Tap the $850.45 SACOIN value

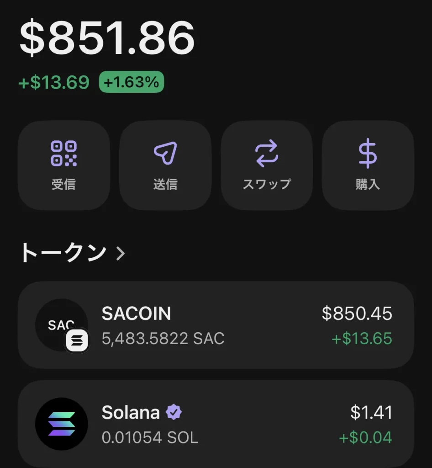tap(357, 314)
